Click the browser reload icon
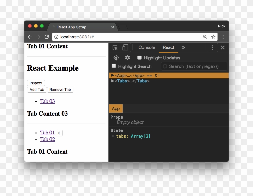253x196 pixels. [x=47, y=37]
